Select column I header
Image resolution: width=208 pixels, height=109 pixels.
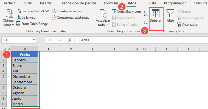click(166, 49)
